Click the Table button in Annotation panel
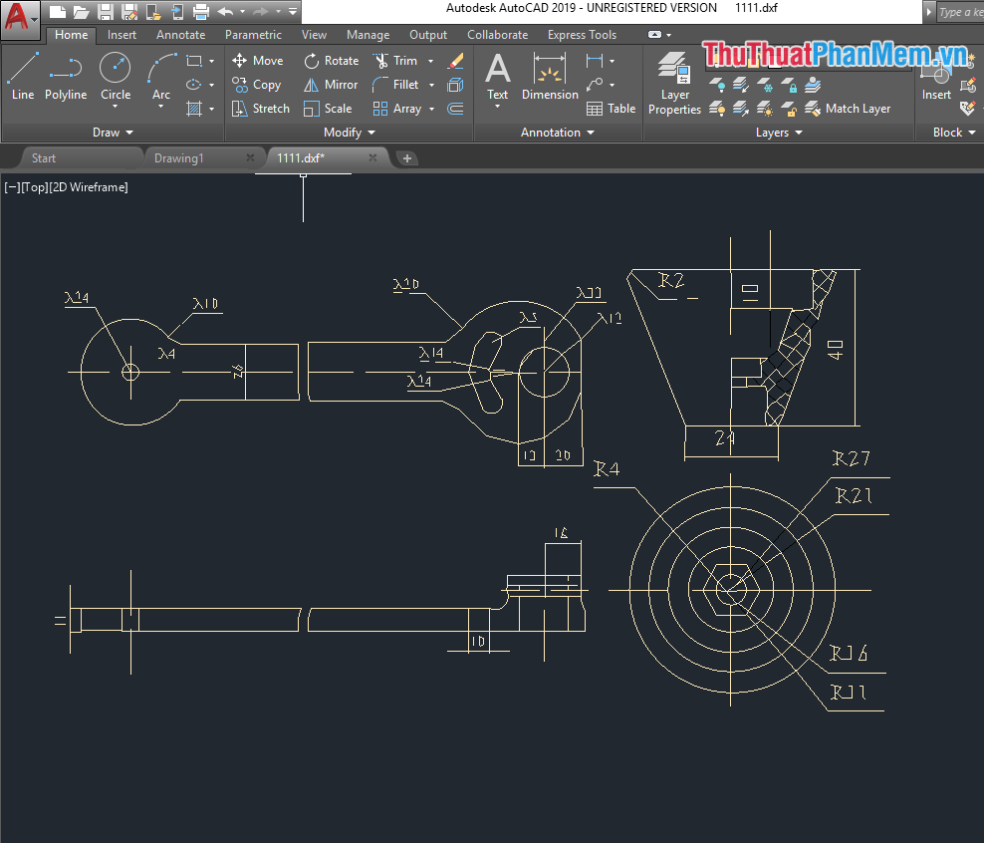This screenshot has width=984, height=843. pos(612,109)
